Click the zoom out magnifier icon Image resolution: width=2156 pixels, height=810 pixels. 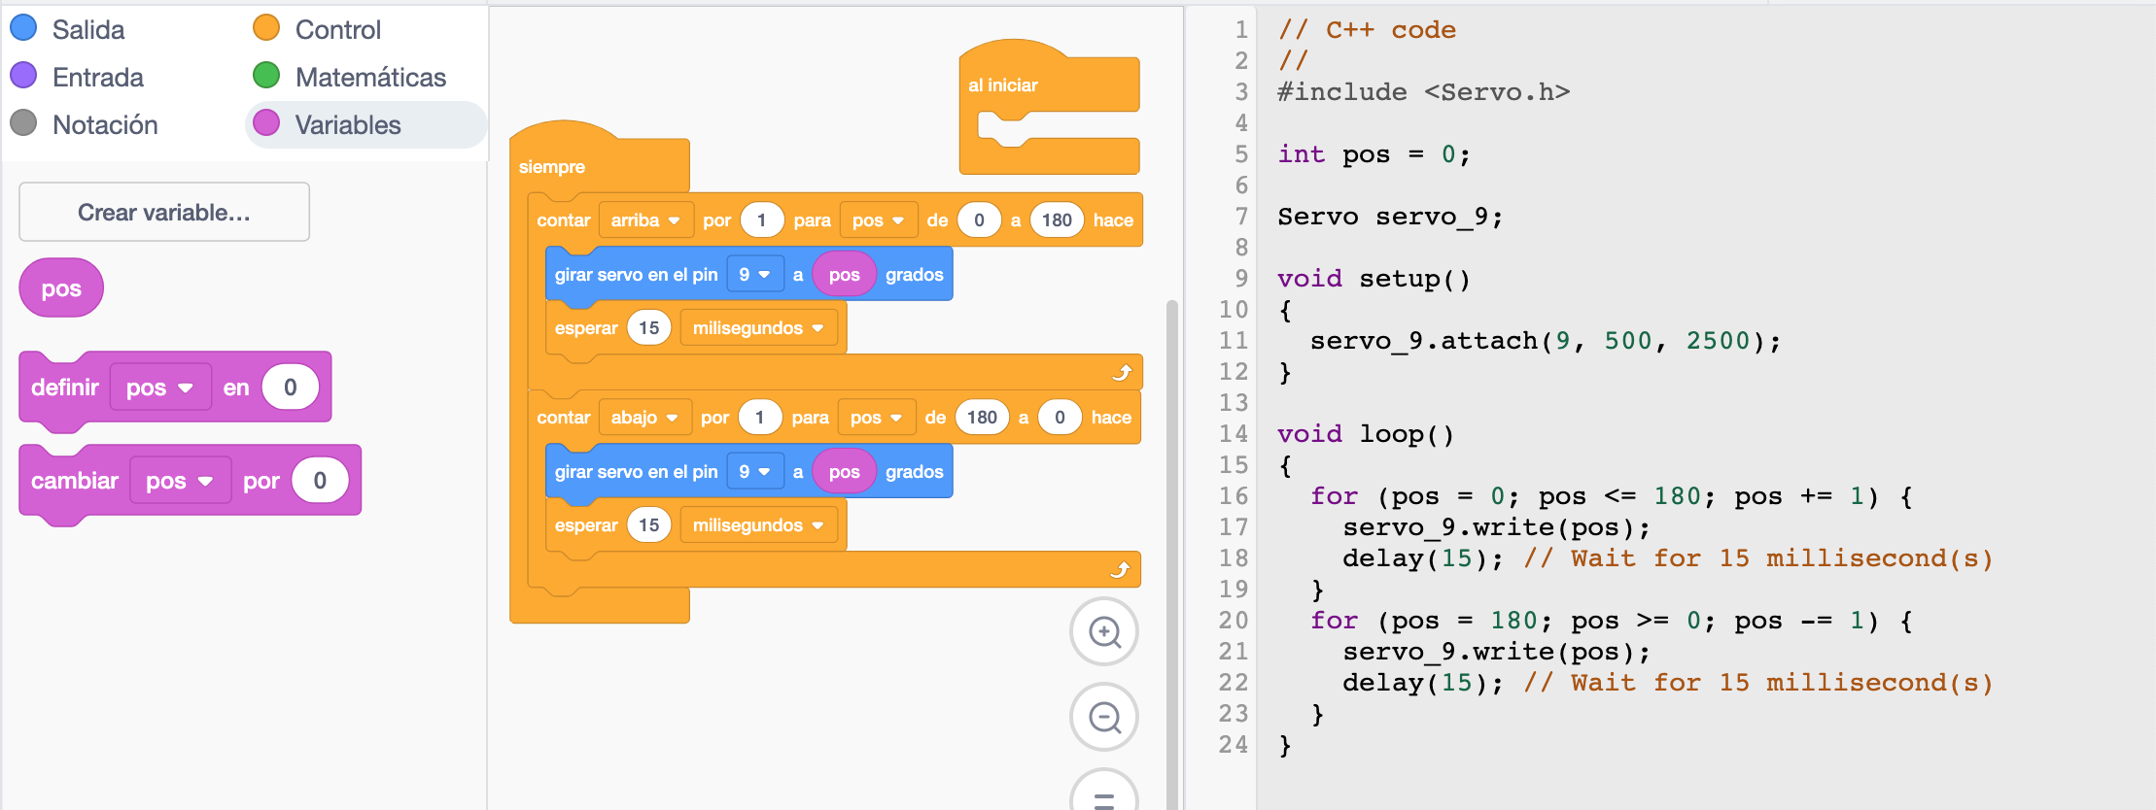click(x=1103, y=718)
